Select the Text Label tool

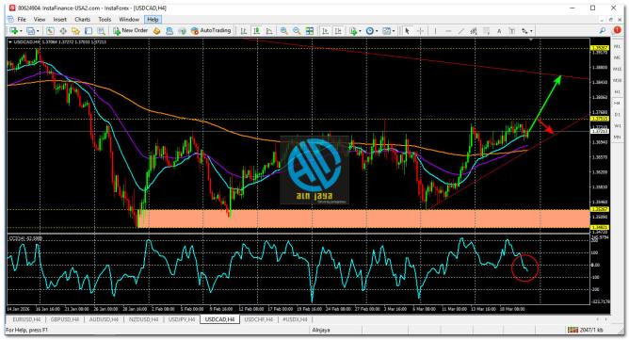512,31
